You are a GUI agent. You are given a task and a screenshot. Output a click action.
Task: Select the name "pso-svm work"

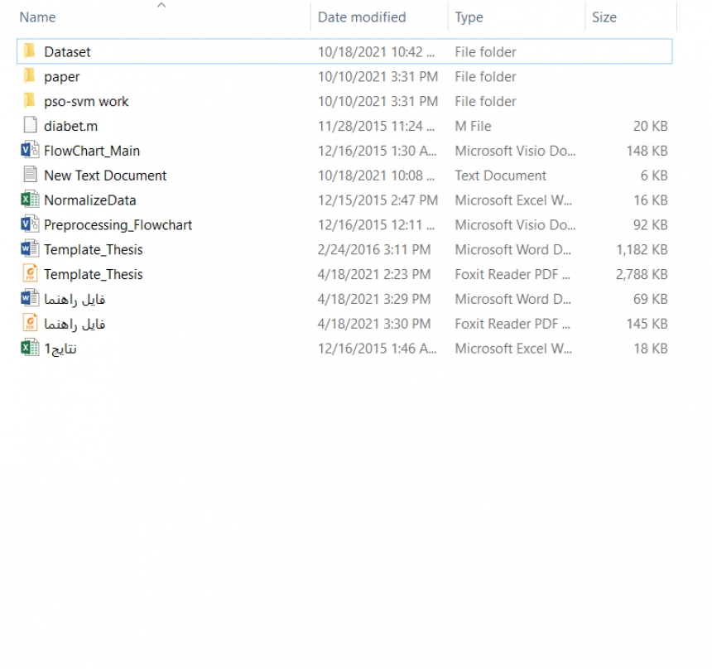pyautogui.click(x=86, y=101)
